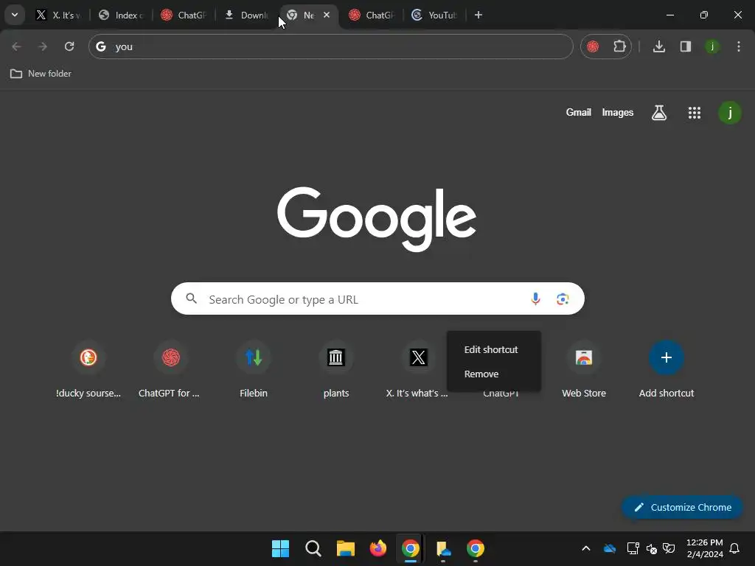Select Edit shortcut from context menu
The height and width of the screenshot is (566, 755).
[493, 350]
